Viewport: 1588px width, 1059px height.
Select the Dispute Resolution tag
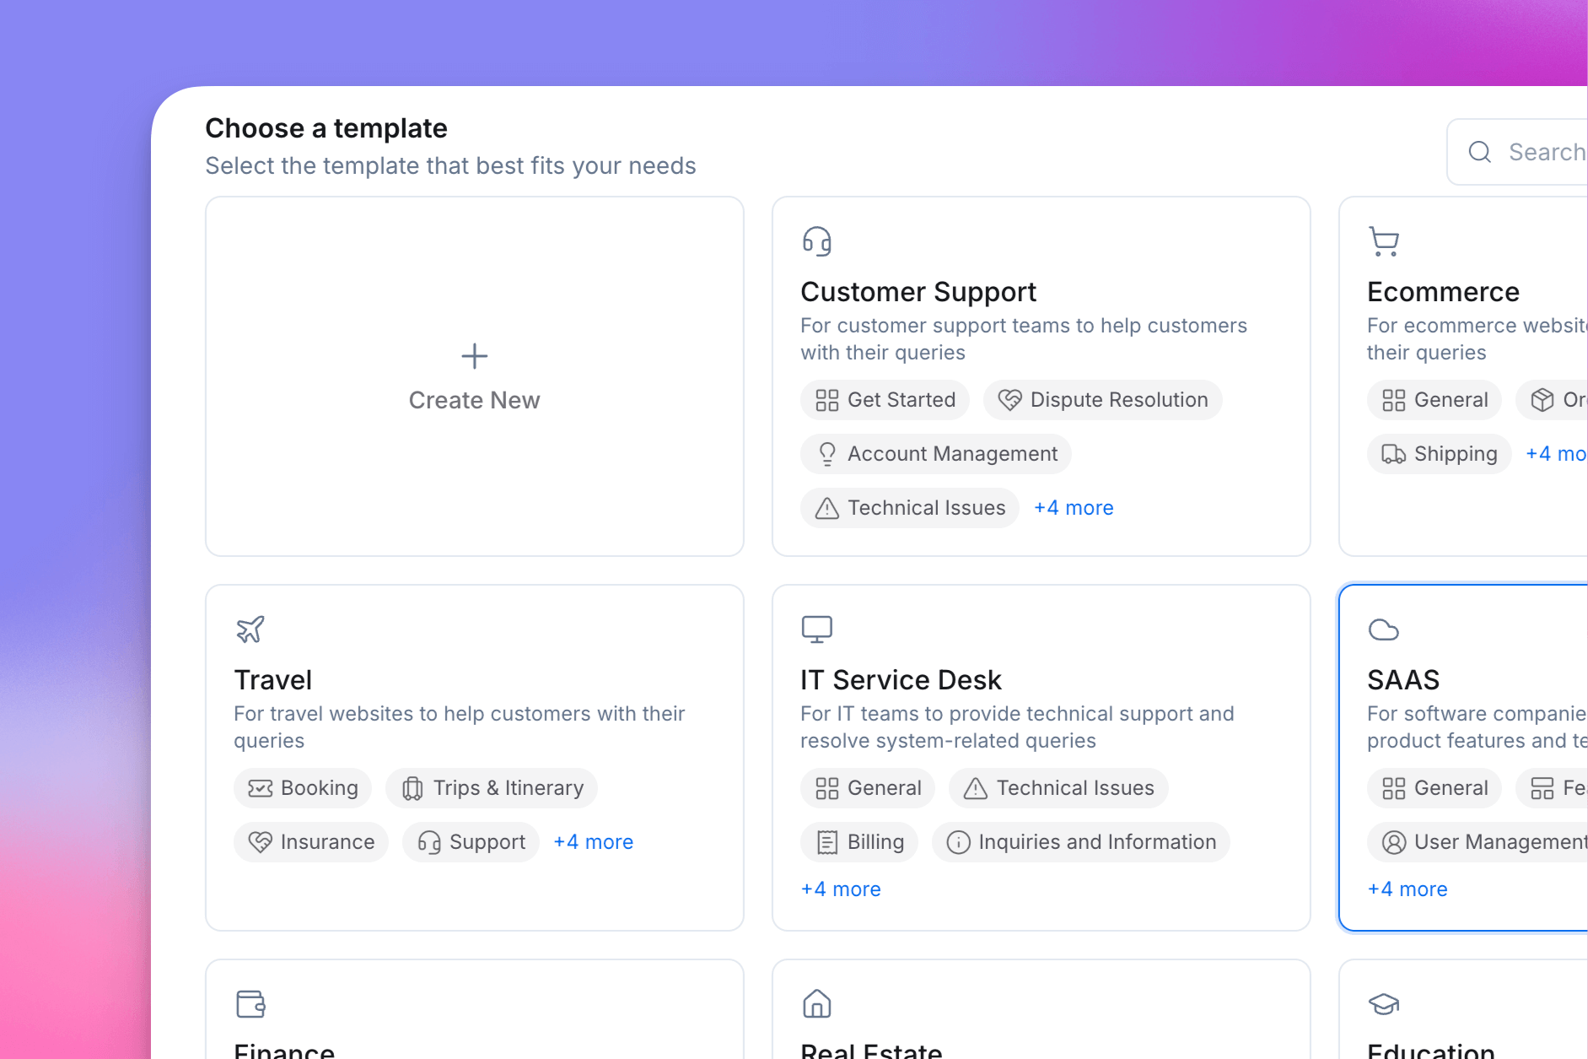point(1102,400)
